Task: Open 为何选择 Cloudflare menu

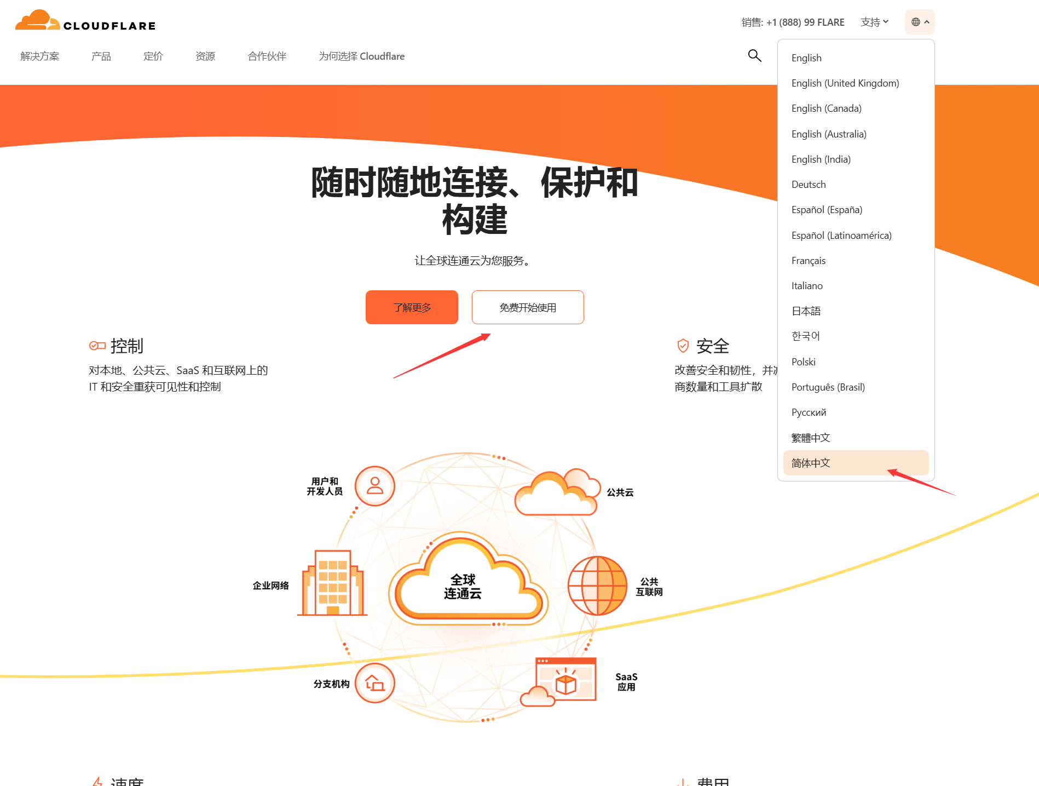Action: [362, 56]
